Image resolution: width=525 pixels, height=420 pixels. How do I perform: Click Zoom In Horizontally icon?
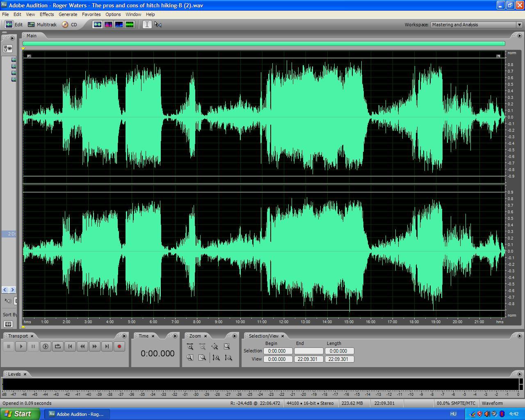click(x=190, y=347)
